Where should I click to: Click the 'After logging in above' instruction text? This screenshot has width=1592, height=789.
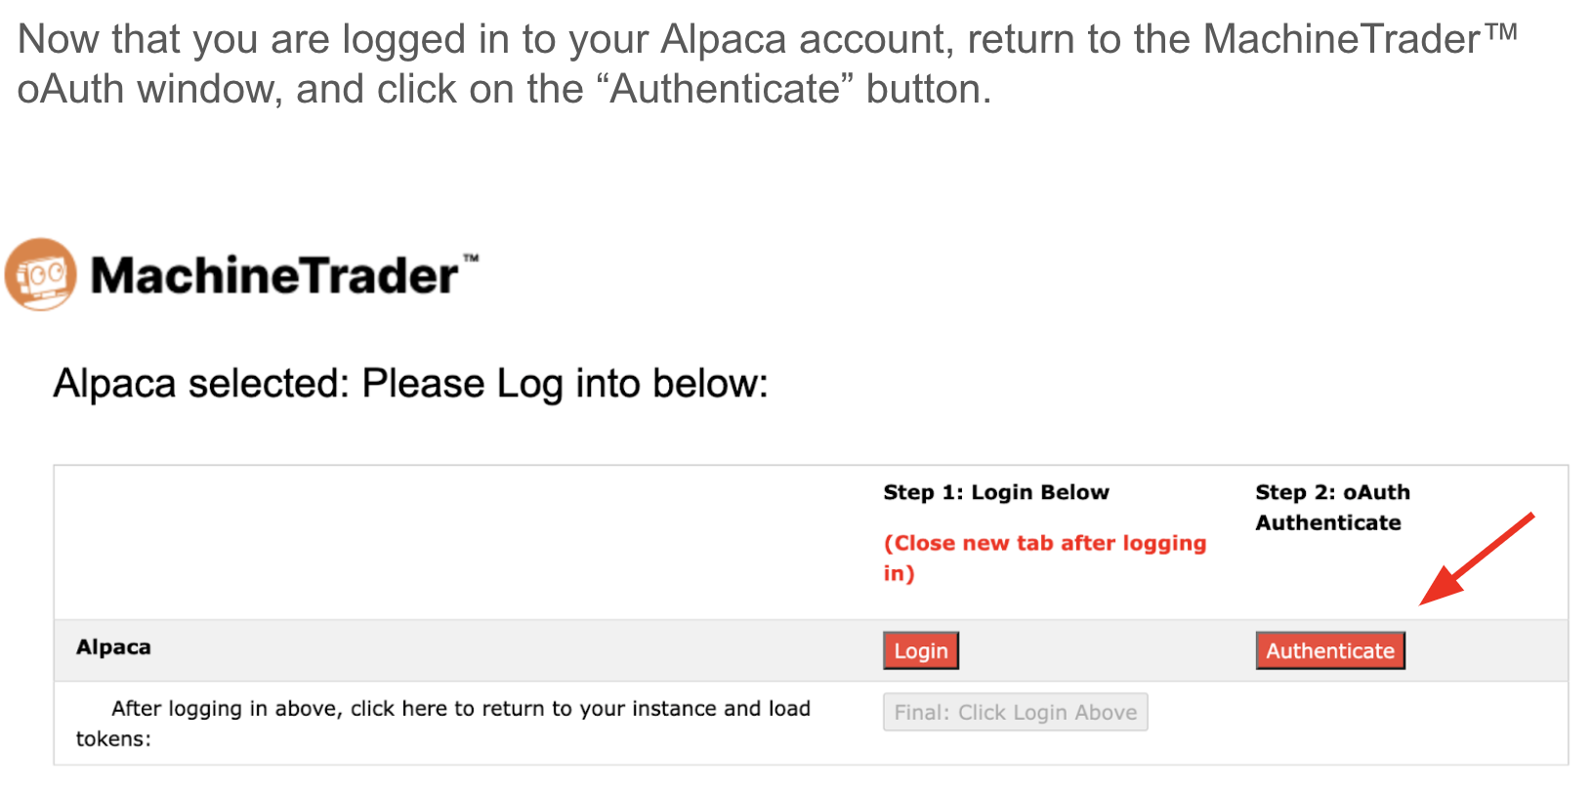click(x=460, y=709)
